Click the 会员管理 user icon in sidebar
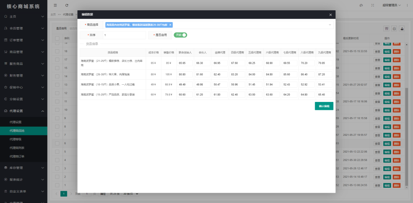 [x=6, y=28]
